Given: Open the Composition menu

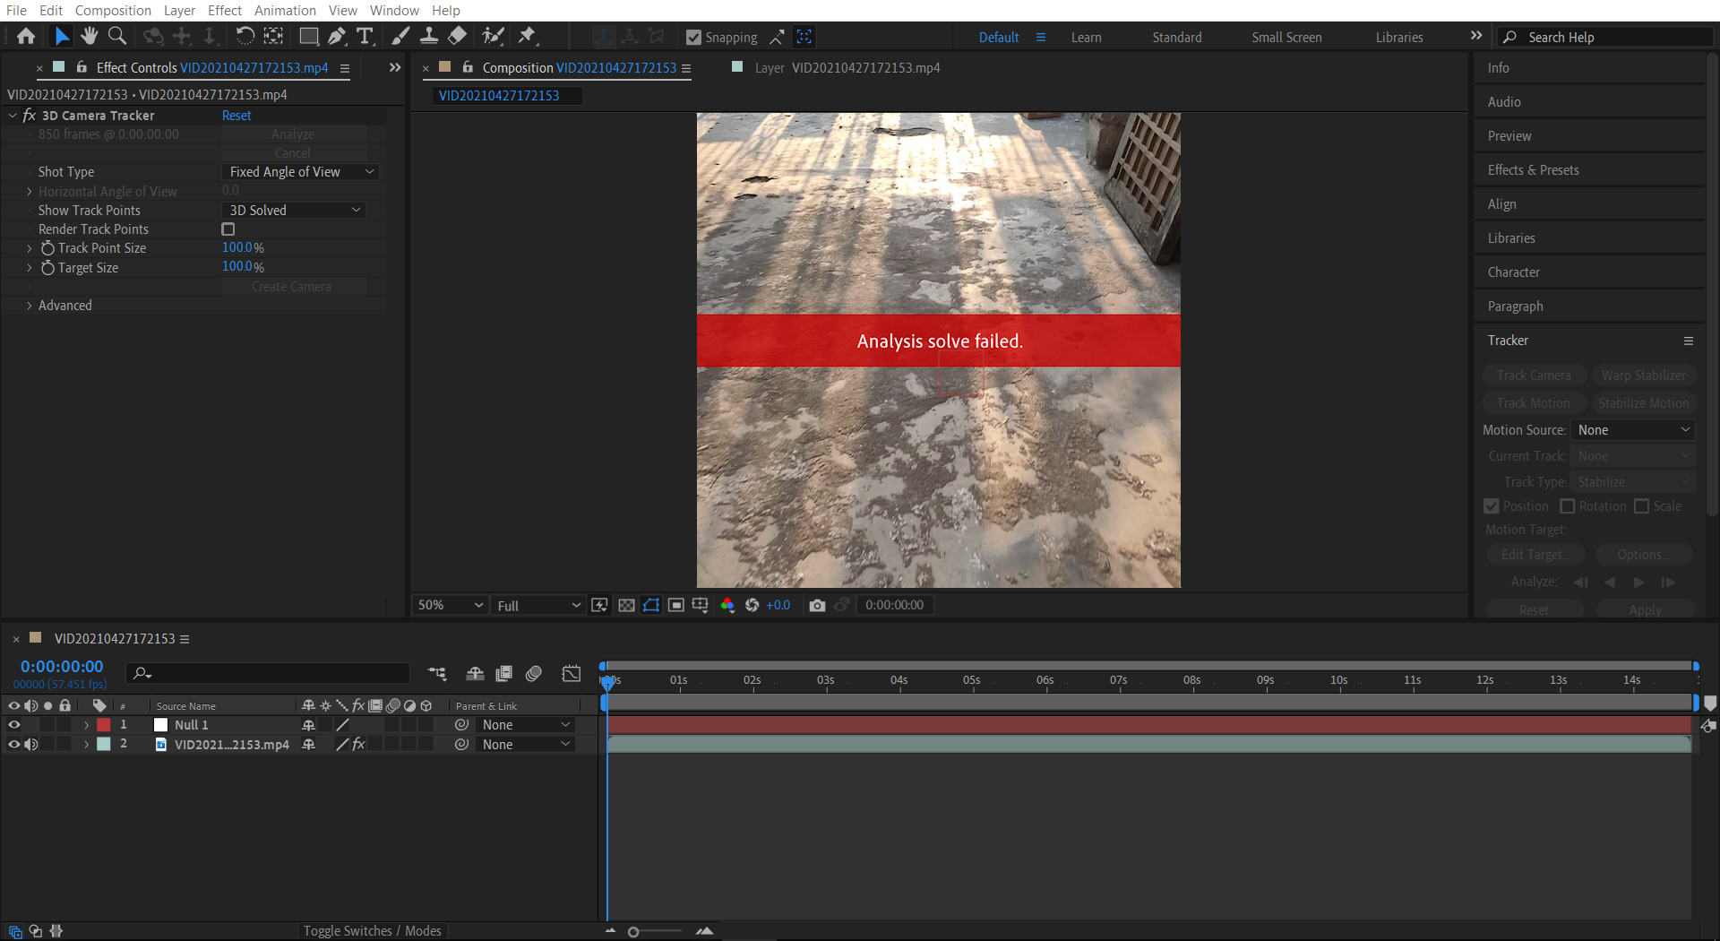Looking at the screenshot, I should tap(112, 10).
